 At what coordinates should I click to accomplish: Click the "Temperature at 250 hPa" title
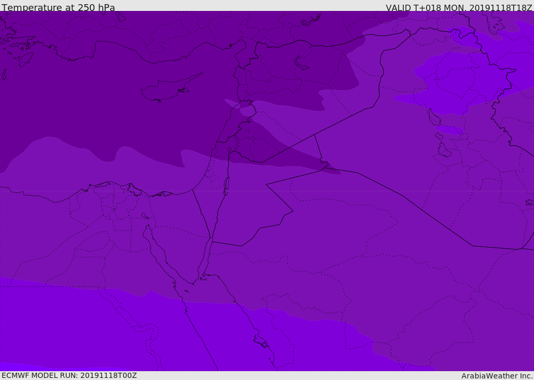tap(58, 7)
